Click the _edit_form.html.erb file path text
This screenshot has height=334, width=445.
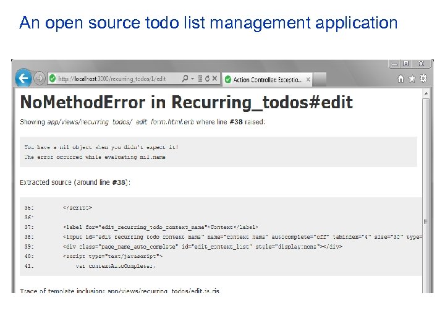pos(121,122)
